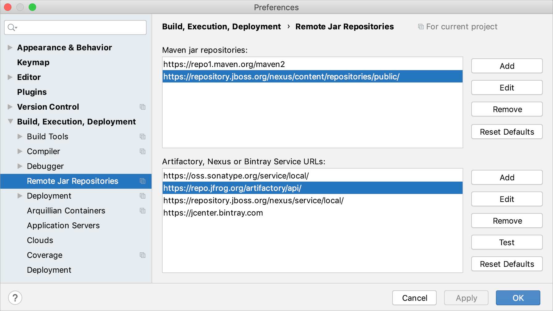This screenshot has width=553, height=311.
Task: Edit the selected service URL
Action: (507, 199)
